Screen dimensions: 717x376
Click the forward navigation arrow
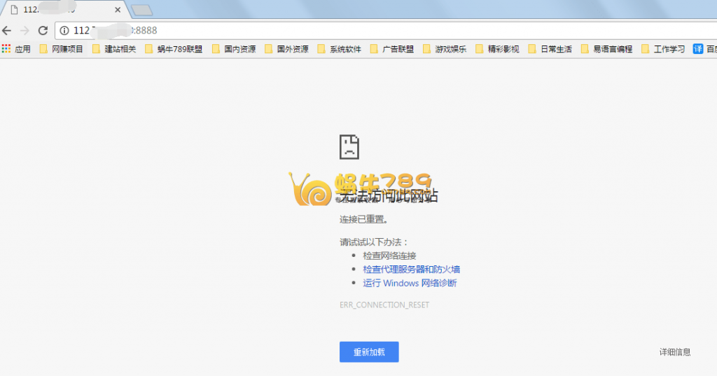pos(25,31)
